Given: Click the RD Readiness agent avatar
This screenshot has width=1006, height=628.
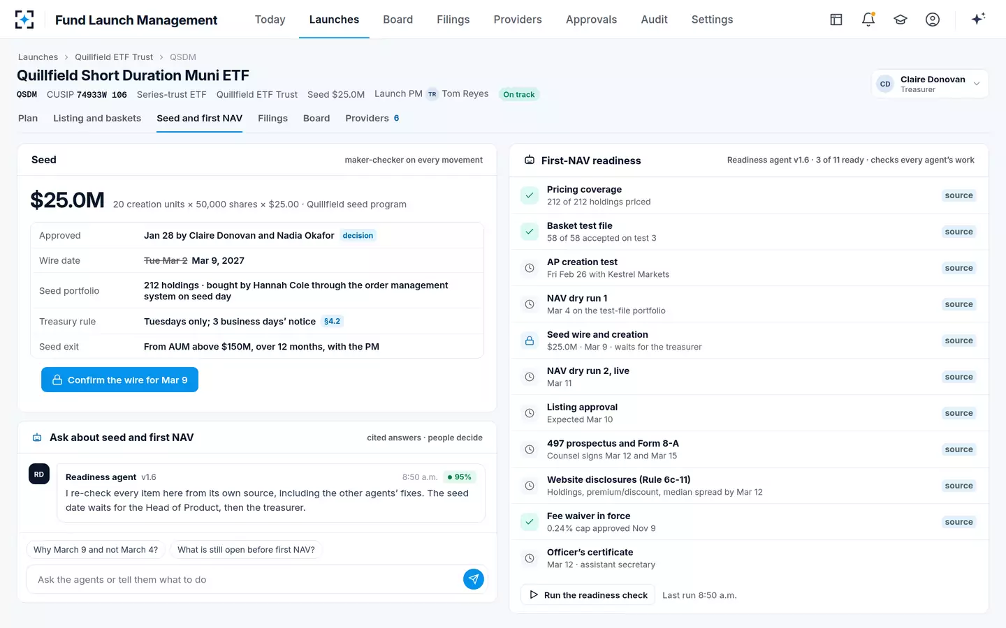Looking at the screenshot, I should [x=39, y=474].
